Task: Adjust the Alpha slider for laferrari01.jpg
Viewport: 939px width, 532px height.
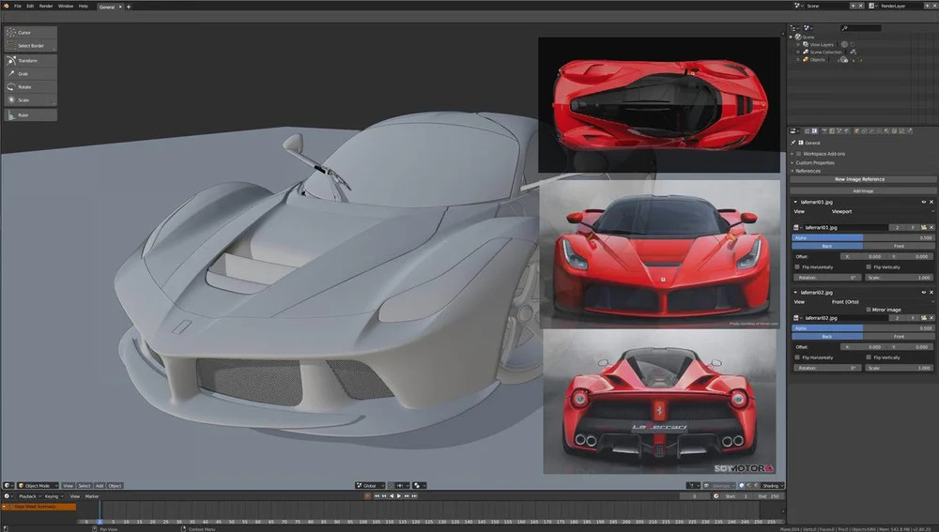Action: (863, 237)
